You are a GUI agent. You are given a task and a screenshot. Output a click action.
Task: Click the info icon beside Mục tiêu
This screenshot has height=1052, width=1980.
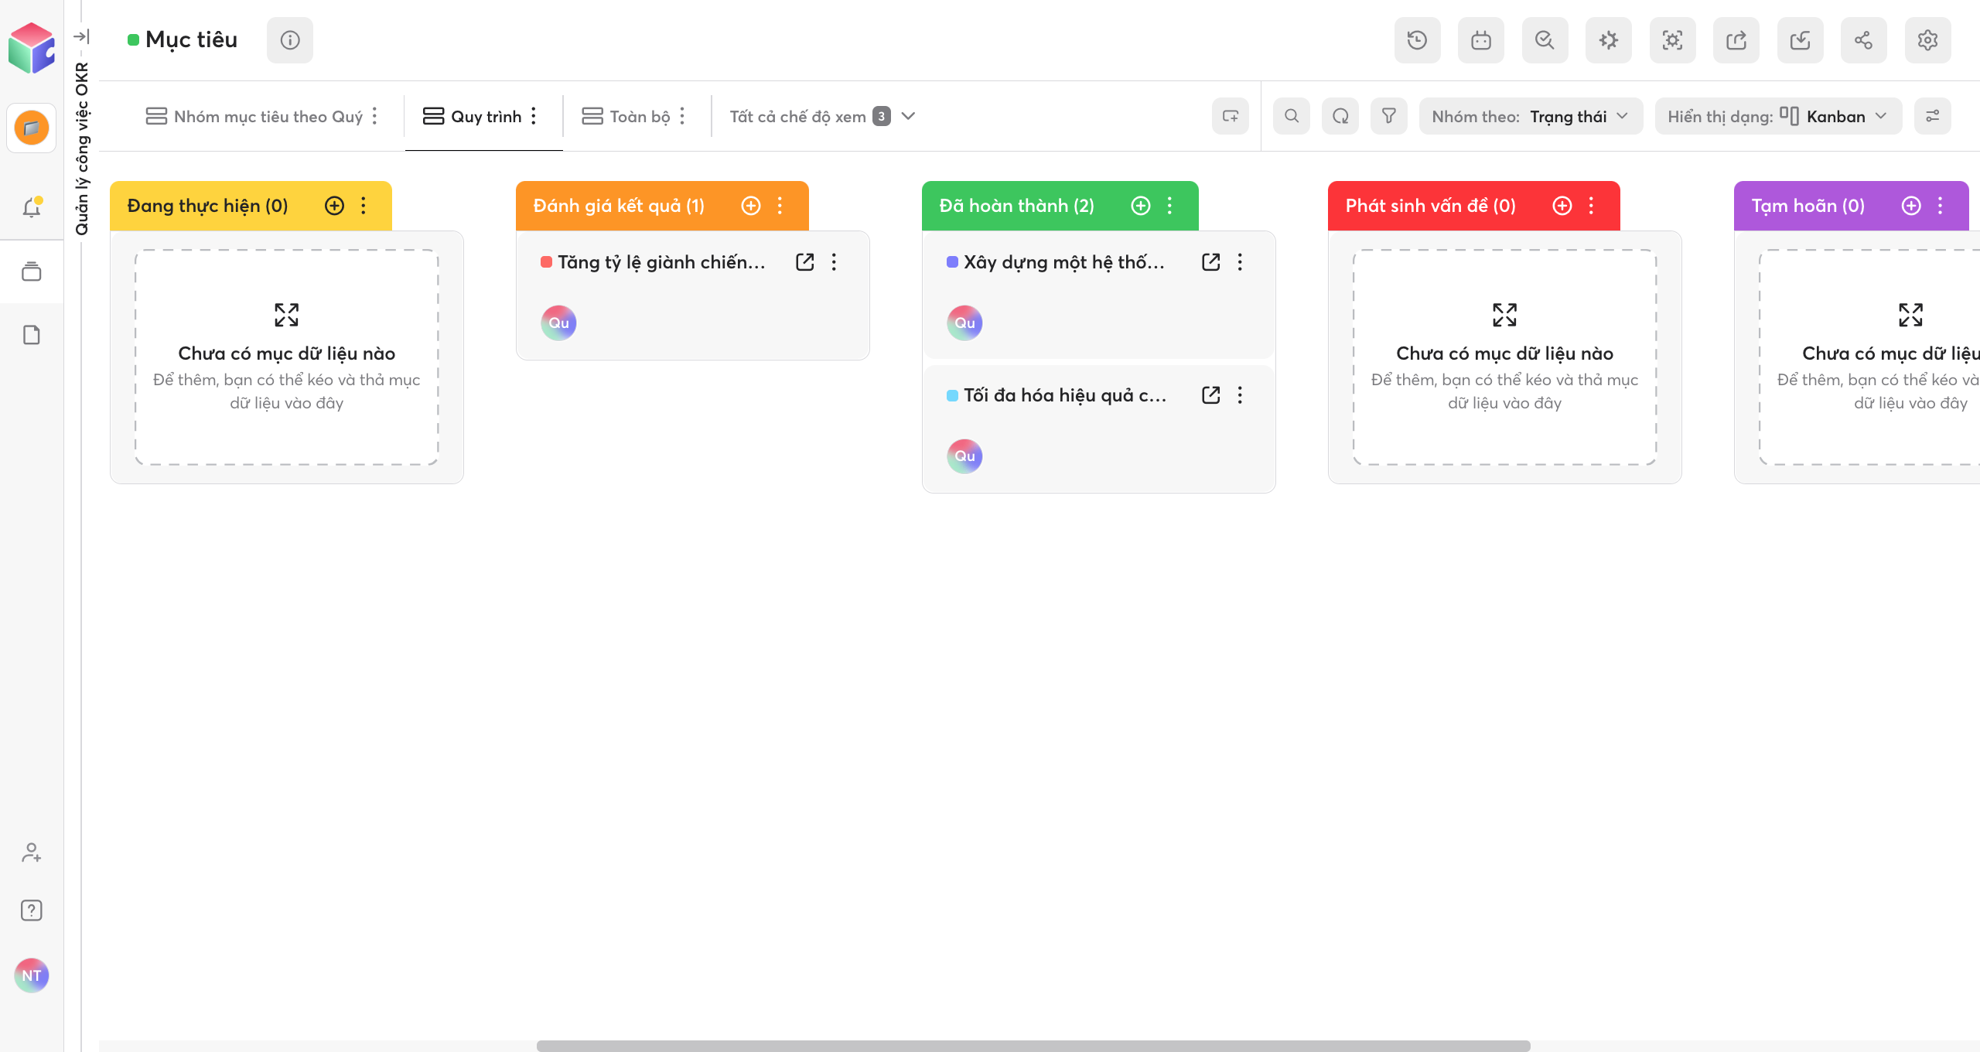(x=290, y=40)
